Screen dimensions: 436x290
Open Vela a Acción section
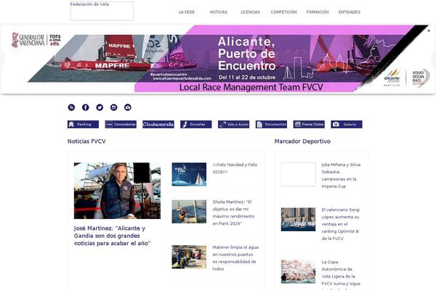(233, 124)
